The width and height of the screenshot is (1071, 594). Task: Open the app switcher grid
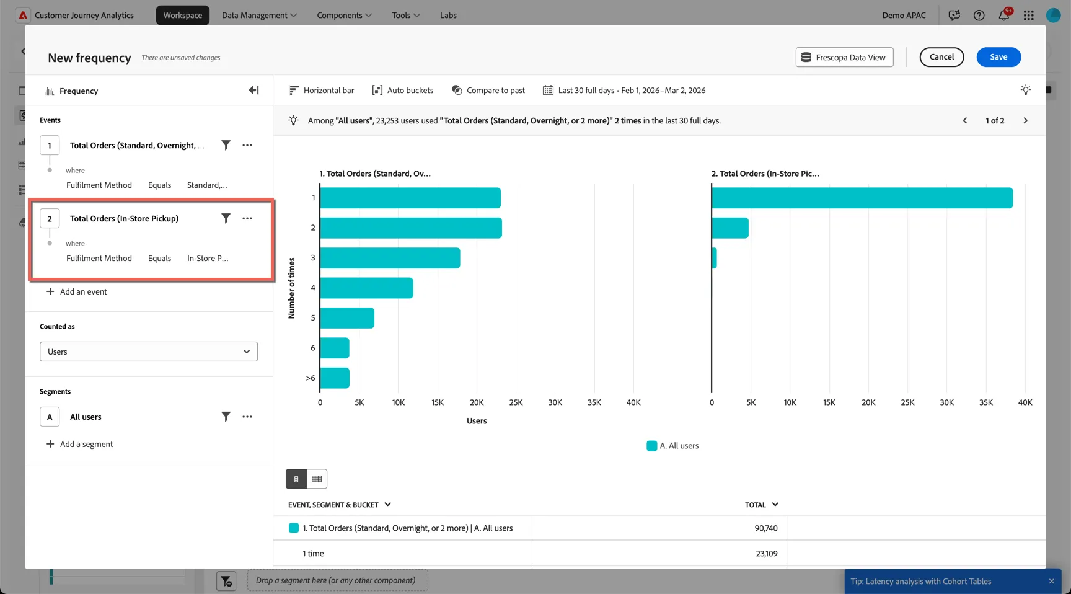pyautogui.click(x=1029, y=15)
